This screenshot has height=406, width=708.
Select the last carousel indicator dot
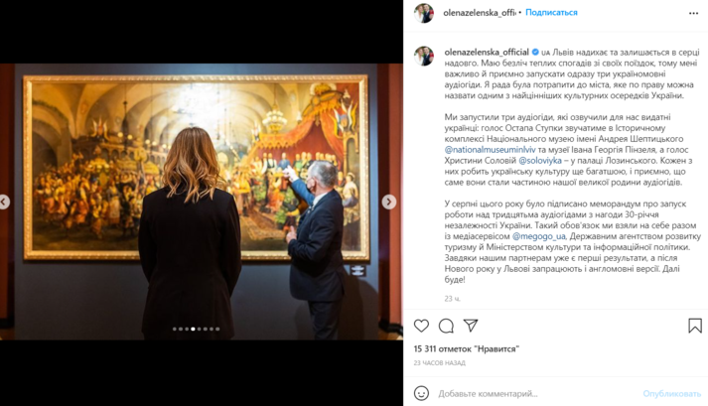coord(217,329)
